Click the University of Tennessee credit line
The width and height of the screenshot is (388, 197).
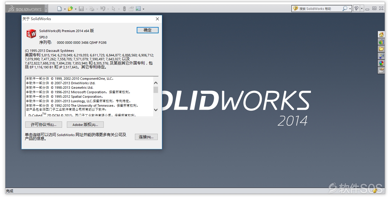pos(82,106)
